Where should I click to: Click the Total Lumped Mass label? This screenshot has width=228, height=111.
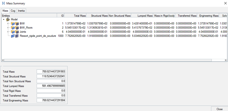[x=13, y=86]
